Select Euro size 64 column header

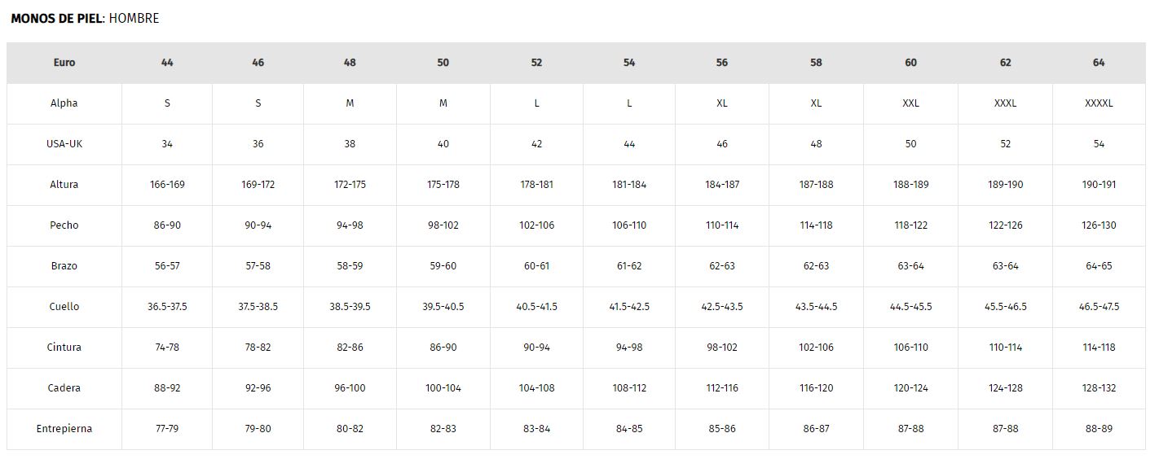point(1099,63)
